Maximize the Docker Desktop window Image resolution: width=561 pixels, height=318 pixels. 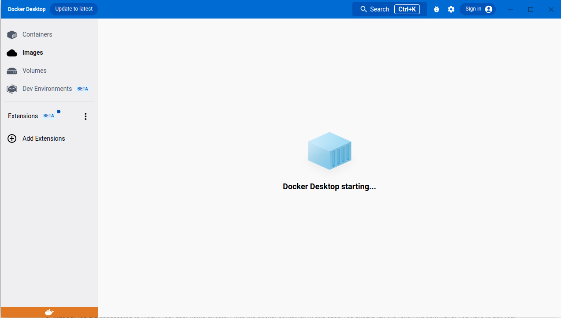pos(531,9)
